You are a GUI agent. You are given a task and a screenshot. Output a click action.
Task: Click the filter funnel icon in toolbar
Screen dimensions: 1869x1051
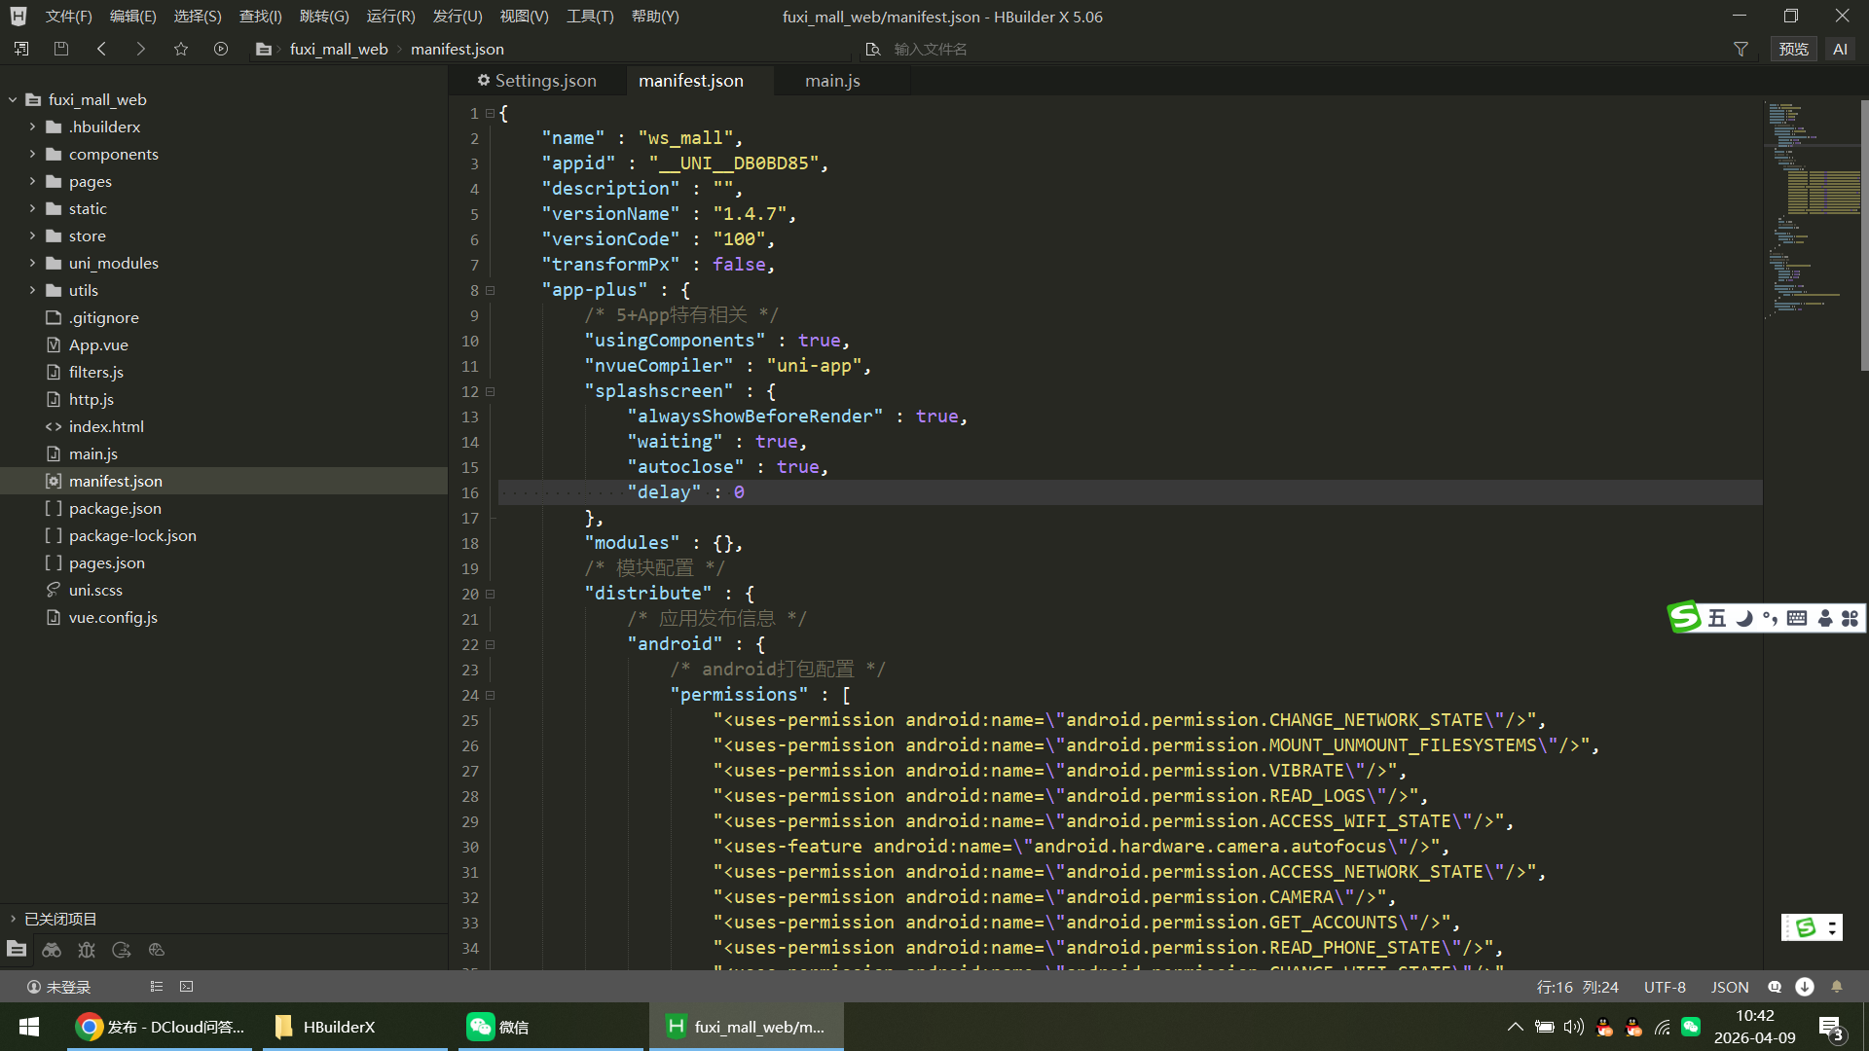1741,49
